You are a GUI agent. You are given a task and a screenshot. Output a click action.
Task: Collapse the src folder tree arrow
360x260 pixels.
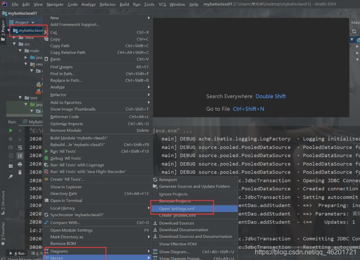[15, 44]
